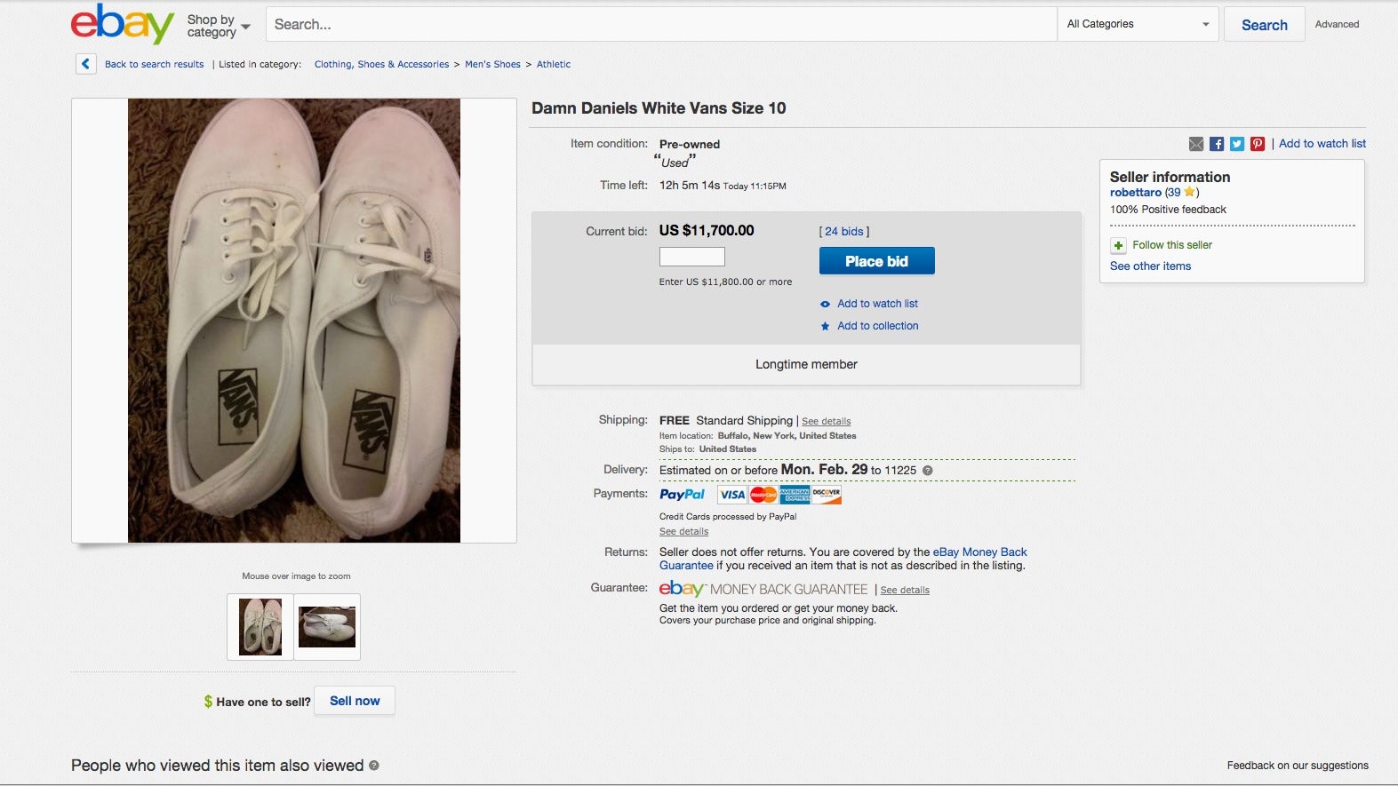Viewport: 1398px width, 786px height.
Task: Expand the All Categories dropdown
Action: 1138,24
